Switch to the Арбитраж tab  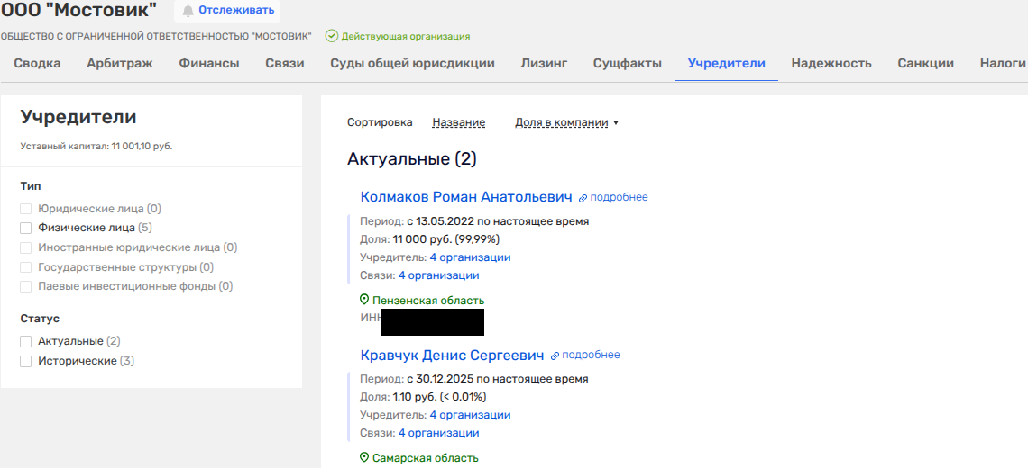click(x=120, y=63)
